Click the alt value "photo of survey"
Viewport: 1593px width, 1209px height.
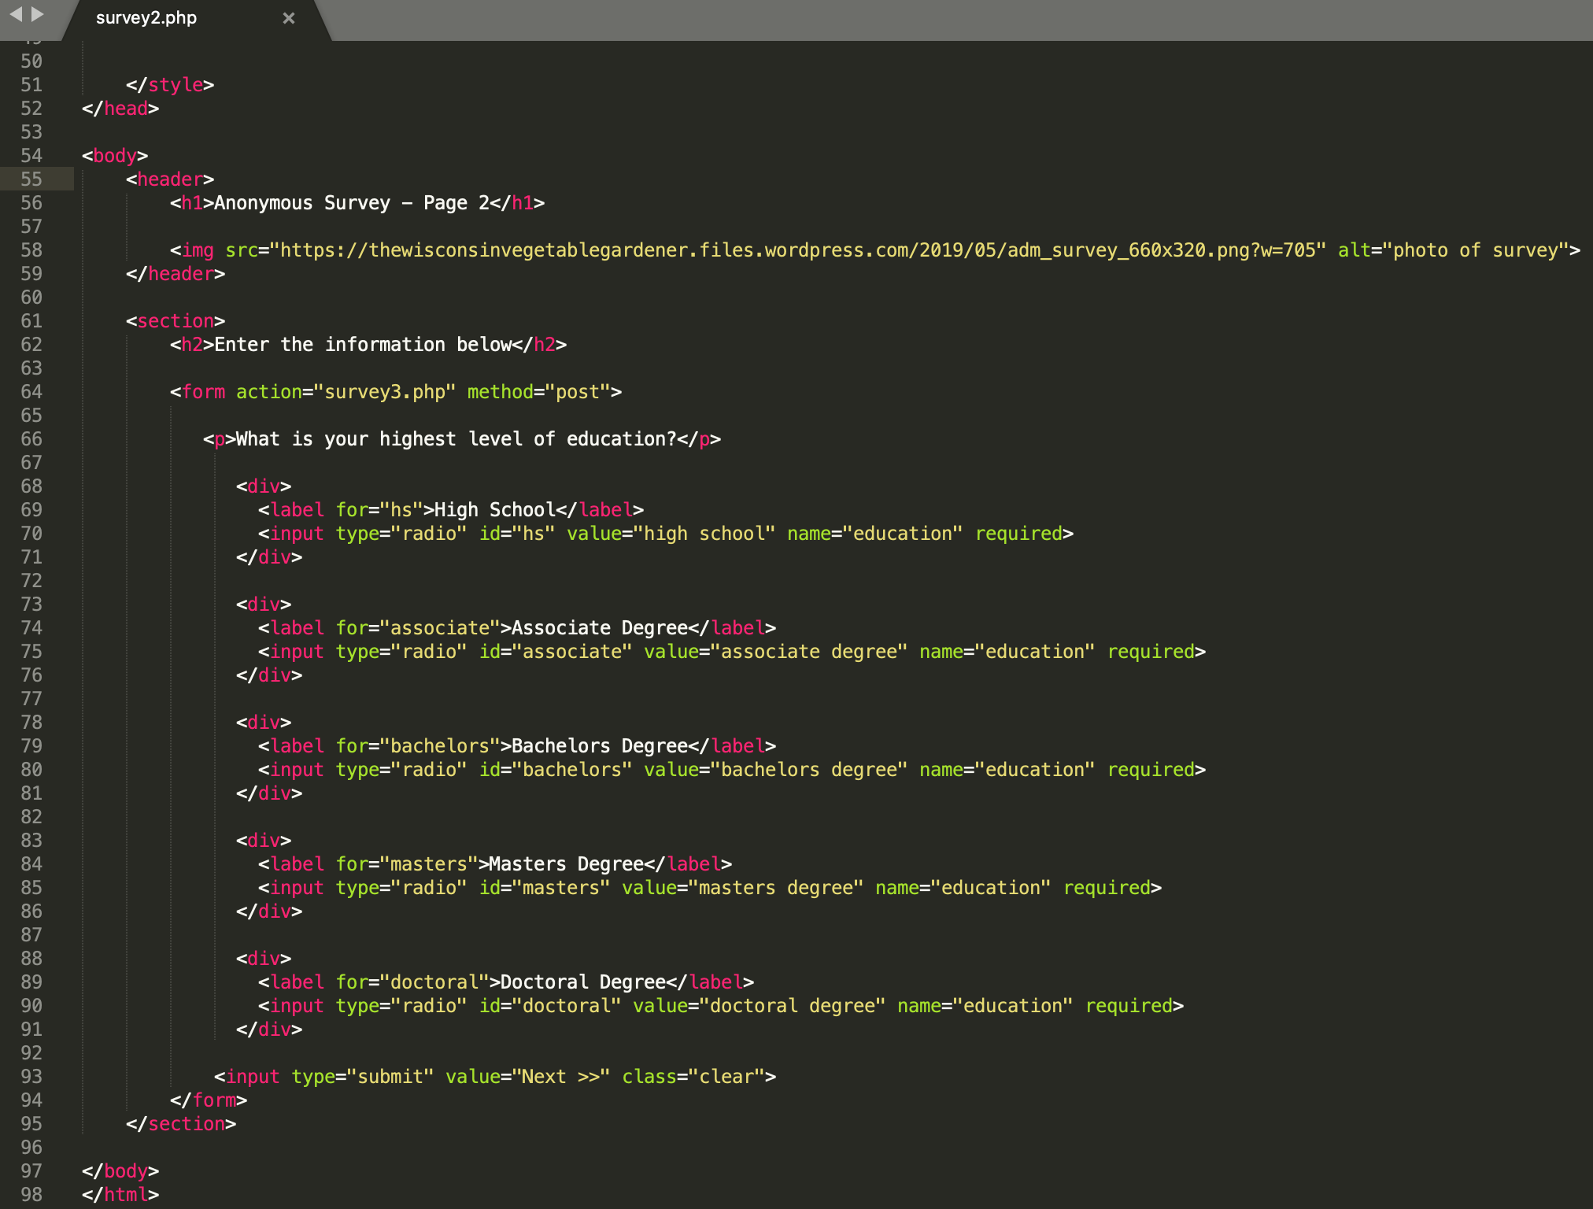[1476, 250]
